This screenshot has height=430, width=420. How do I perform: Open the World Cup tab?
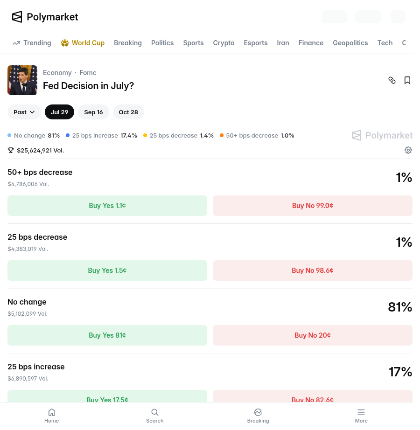83,43
